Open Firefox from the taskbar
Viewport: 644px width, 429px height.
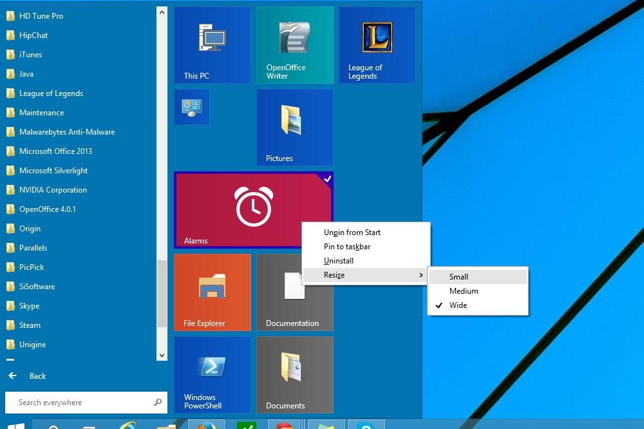[x=207, y=424]
